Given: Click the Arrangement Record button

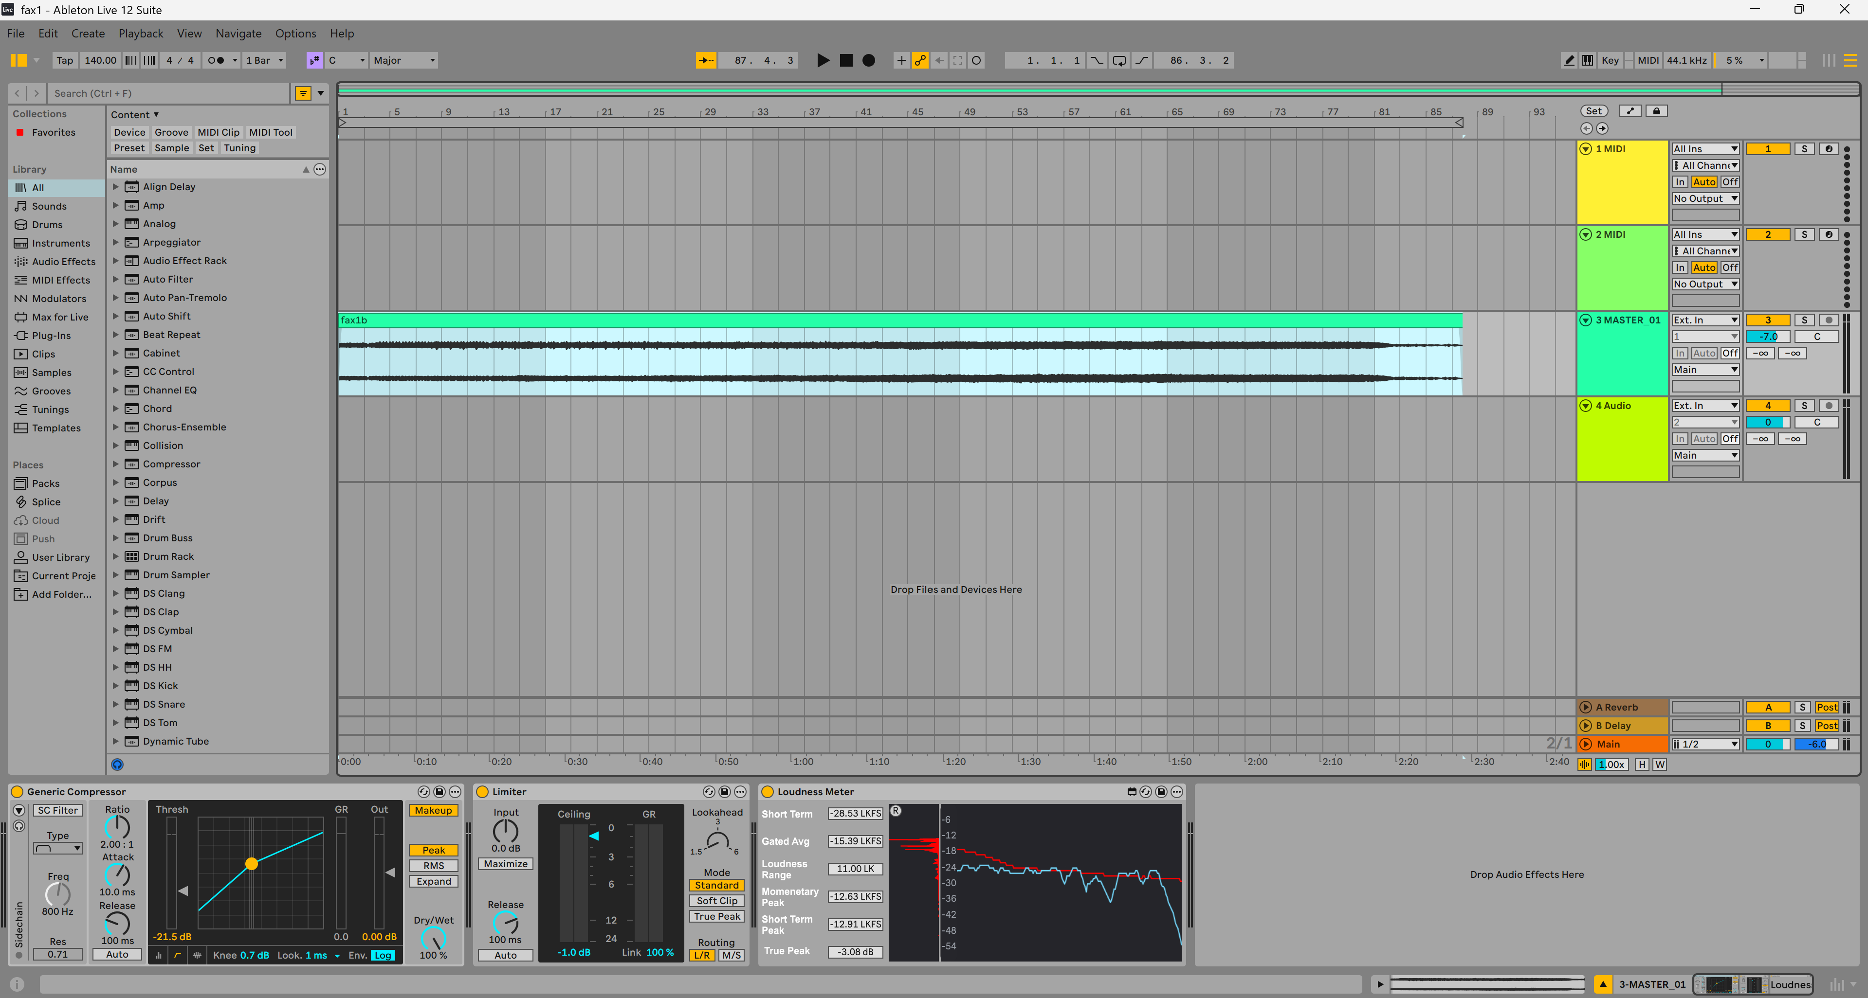Looking at the screenshot, I should (869, 60).
